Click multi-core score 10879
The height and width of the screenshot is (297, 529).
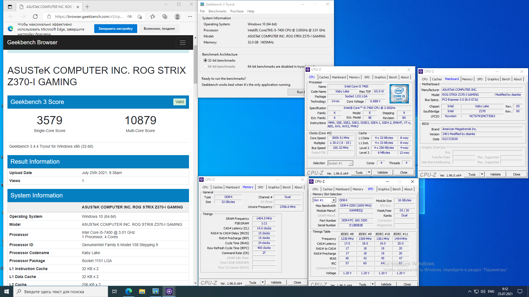141,120
